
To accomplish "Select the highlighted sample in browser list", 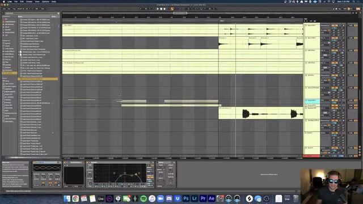I will (38, 79).
